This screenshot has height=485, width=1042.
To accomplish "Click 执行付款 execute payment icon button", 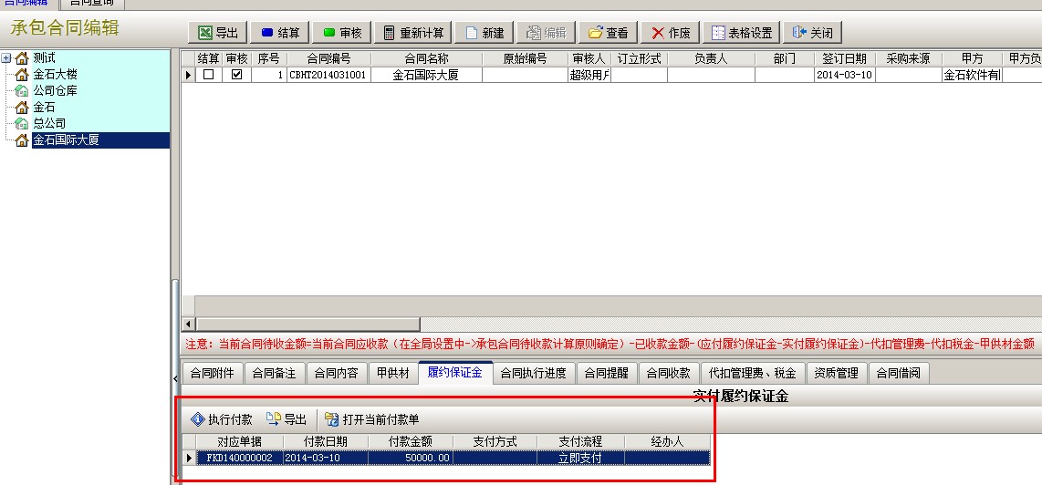I will point(222,419).
